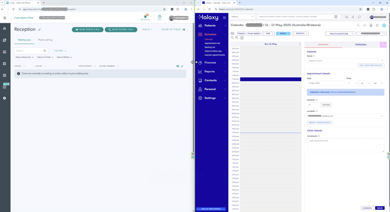390x212 pixels.
Task: Click Repeat Appointment button
Action: [x=320, y=122]
